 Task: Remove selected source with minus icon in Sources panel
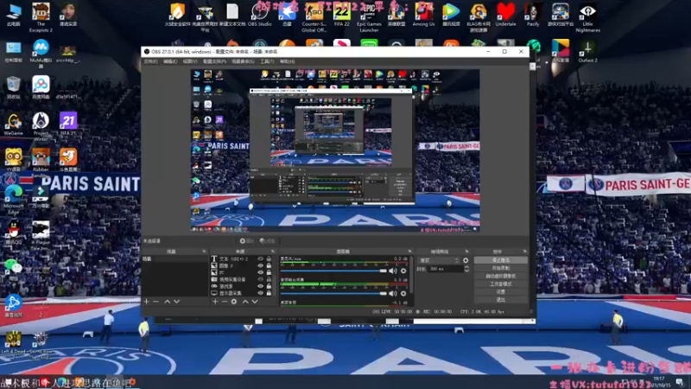[225, 302]
